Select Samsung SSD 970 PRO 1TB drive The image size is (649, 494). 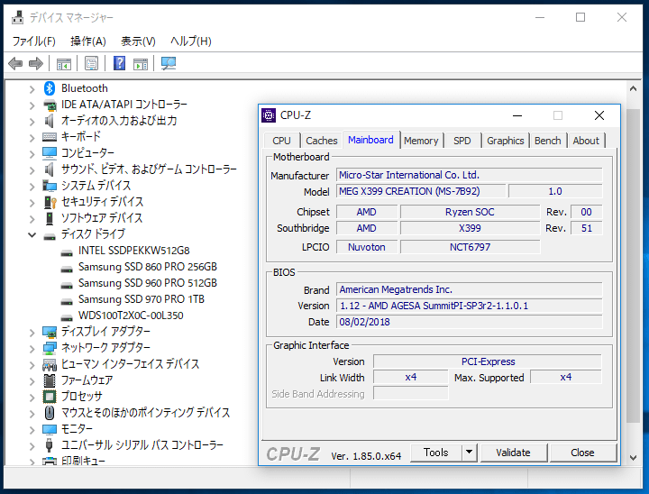(142, 299)
